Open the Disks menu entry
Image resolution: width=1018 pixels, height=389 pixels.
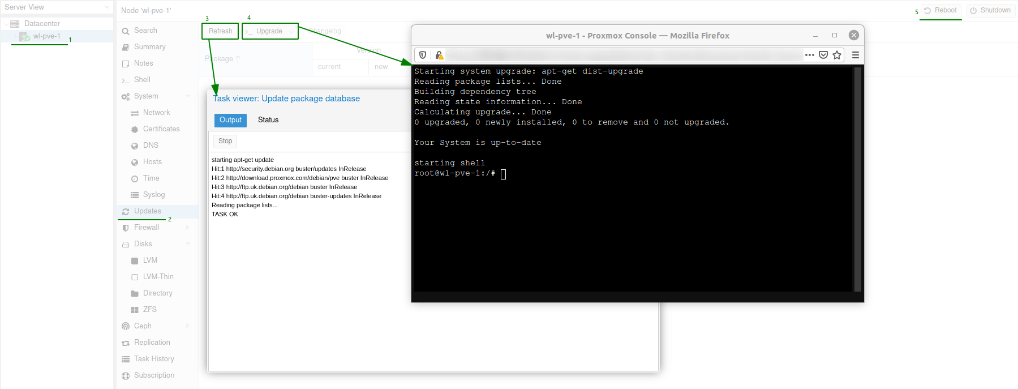coord(143,244)
